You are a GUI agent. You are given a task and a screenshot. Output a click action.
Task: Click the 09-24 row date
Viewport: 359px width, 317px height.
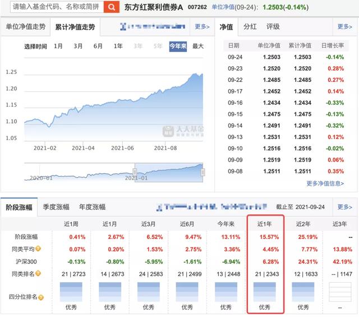235,57
